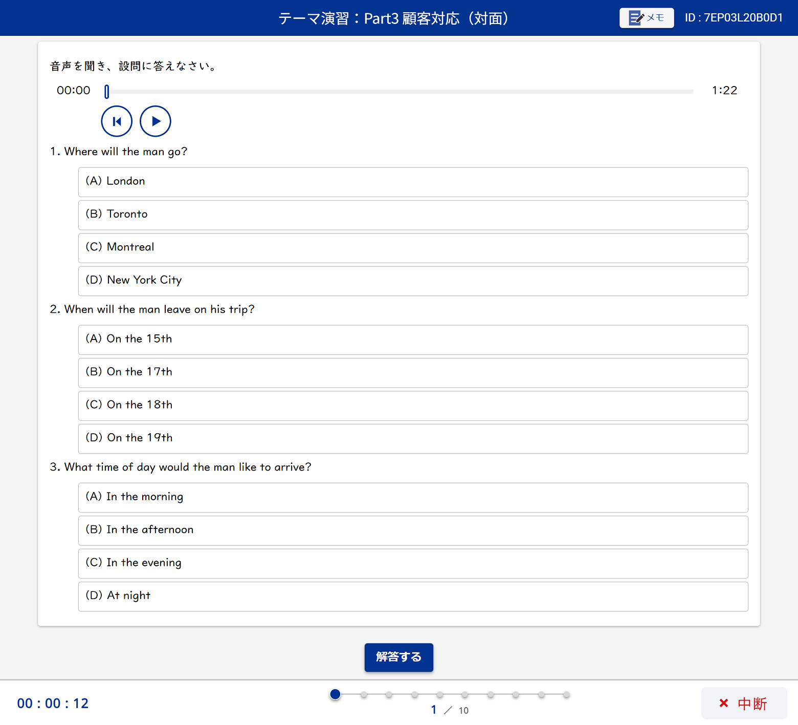Pick answer (C) Montreal

[x=413, y=248]
